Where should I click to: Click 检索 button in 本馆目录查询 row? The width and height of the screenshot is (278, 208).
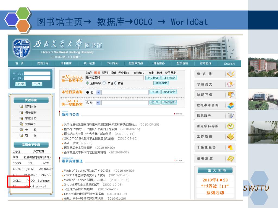155,92
